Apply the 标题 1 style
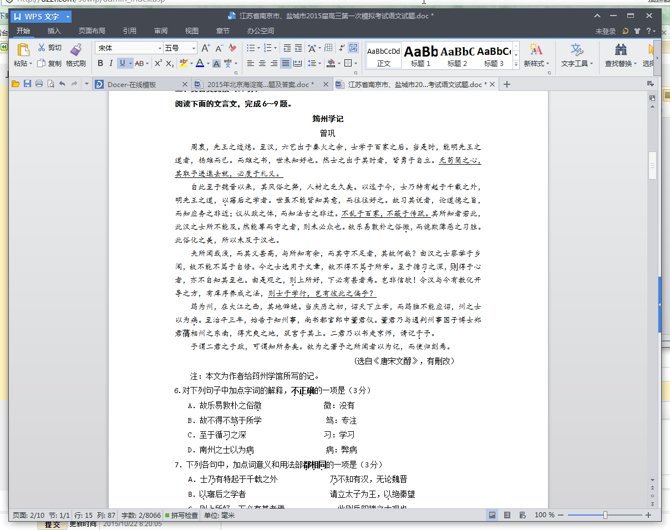This screenshot has height=530, width=670. point(420,55)
